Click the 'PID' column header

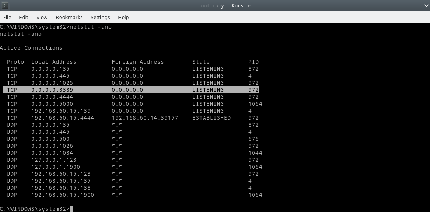tap(253, 62)
